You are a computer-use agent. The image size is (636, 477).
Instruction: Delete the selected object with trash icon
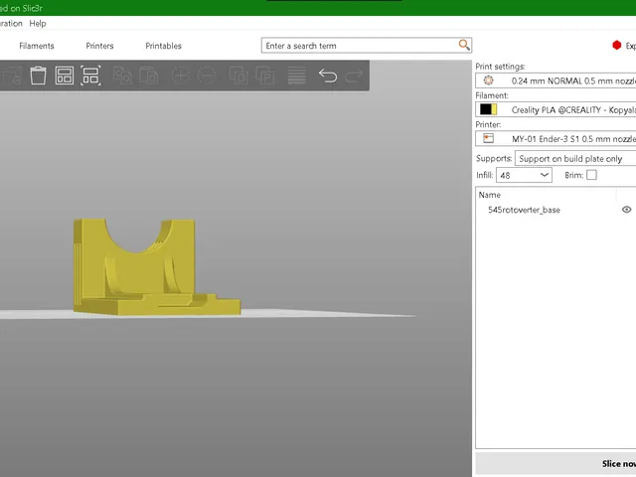pos(38,76)
